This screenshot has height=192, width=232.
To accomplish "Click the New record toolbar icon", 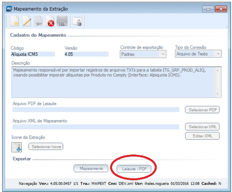I will [14, 21].
